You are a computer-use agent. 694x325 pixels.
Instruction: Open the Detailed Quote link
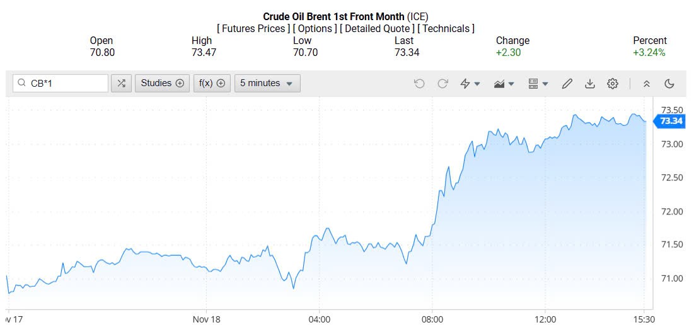pos(378,28)
